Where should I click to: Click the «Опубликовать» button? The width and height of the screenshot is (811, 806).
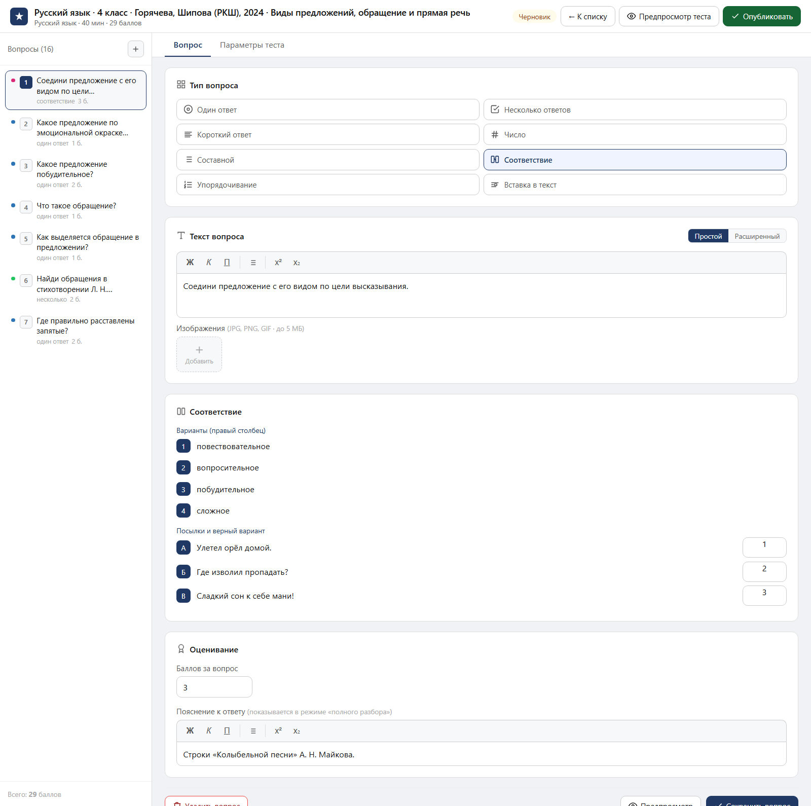pos(761,17)
